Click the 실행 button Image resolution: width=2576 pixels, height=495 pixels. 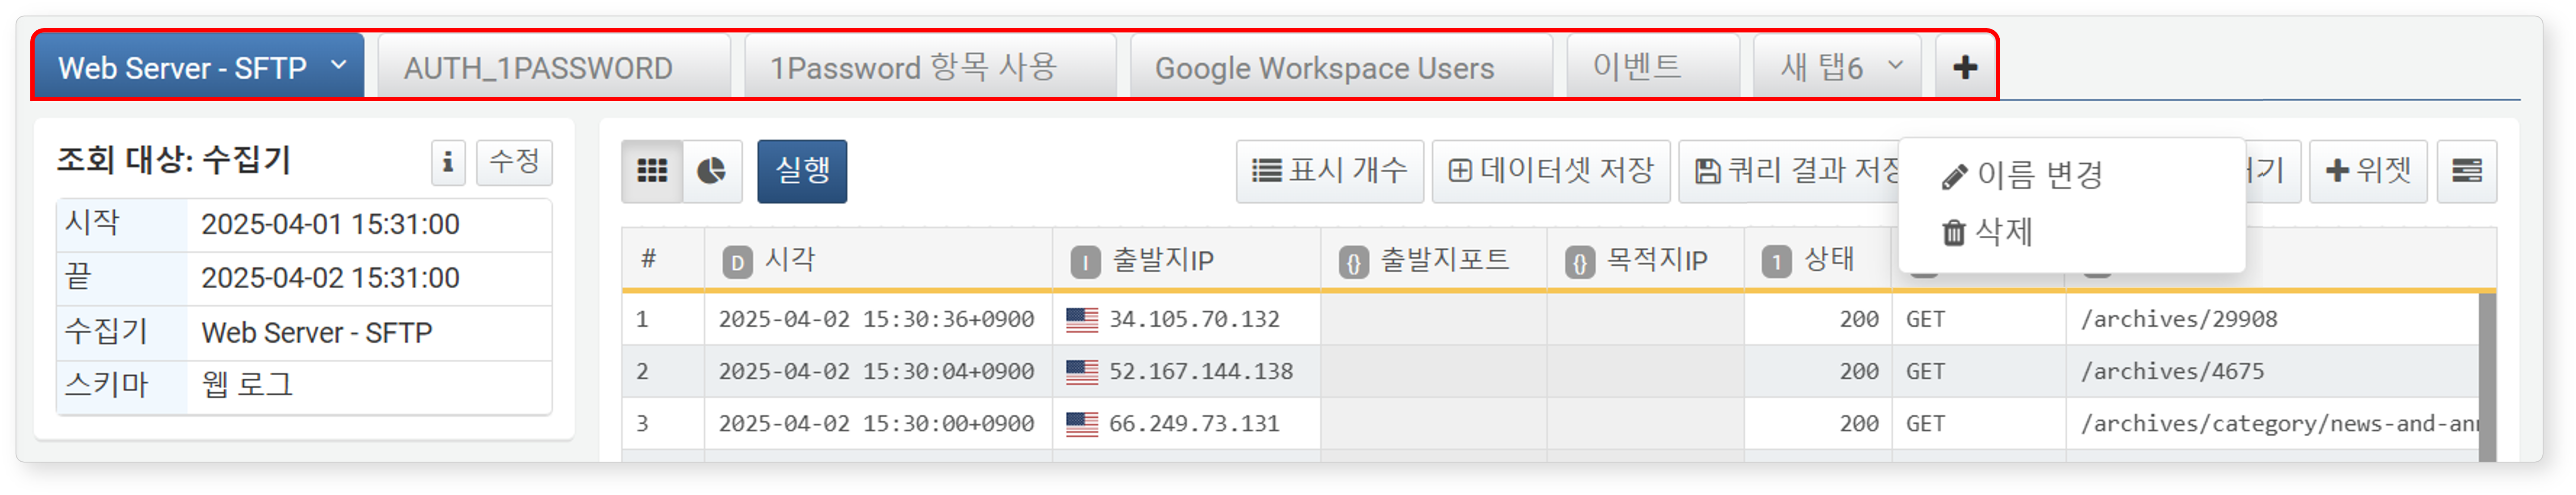[802, 171]
